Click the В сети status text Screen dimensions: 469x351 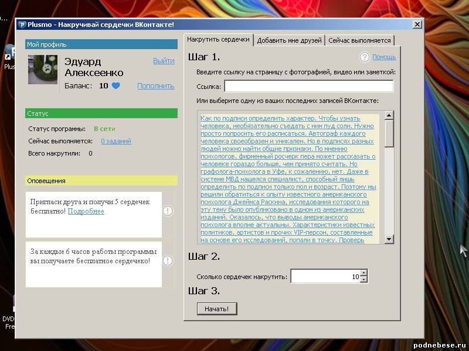(104, 129)
